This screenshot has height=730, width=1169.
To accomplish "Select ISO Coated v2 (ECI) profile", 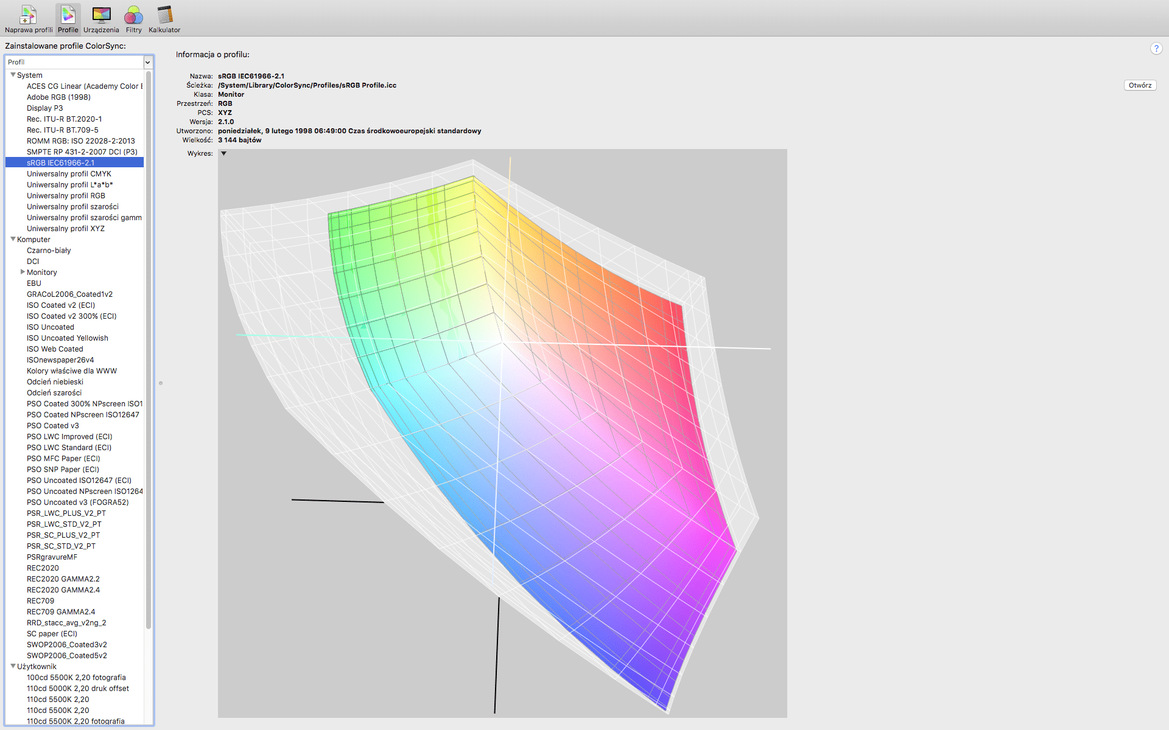I will pyautogui.click(x=61, y=305).
